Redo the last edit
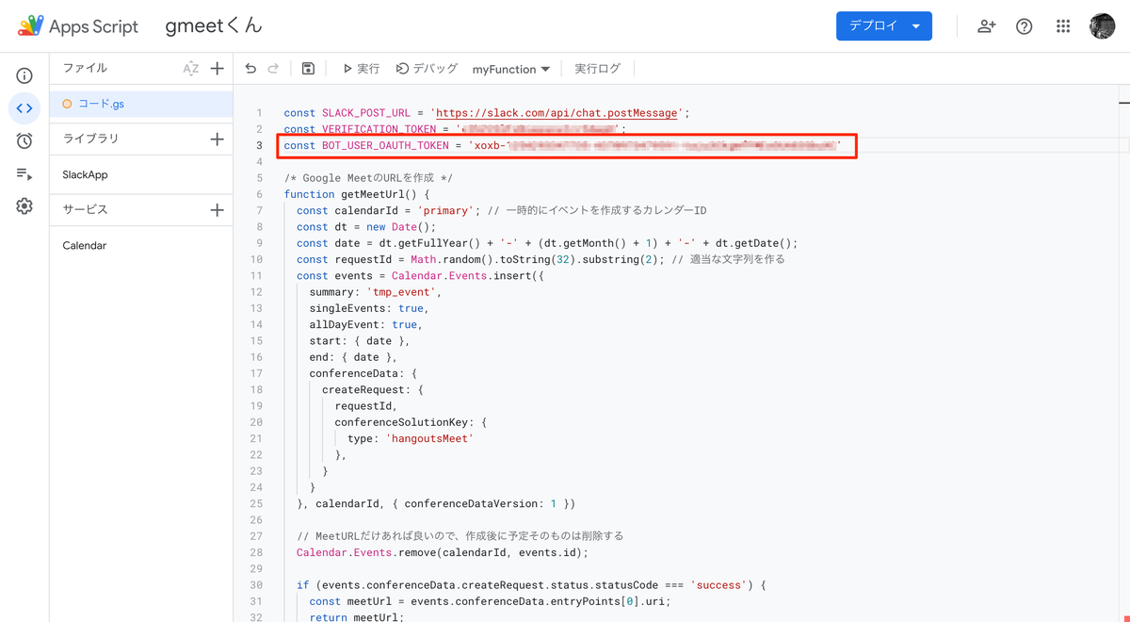Viewport: 1130px width, 622px height. (273, 69)
